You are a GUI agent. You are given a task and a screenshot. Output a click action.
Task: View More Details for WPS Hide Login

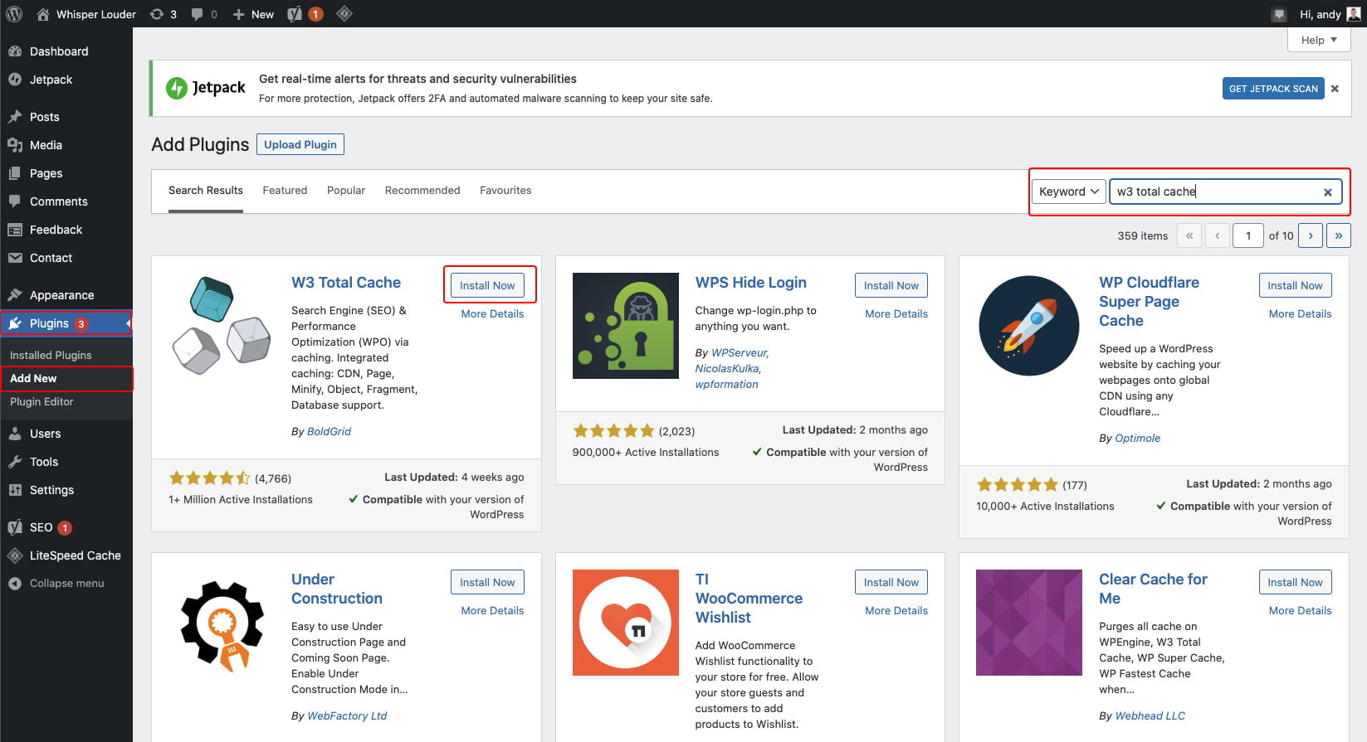pyautogui.click(x=896, y=314)
